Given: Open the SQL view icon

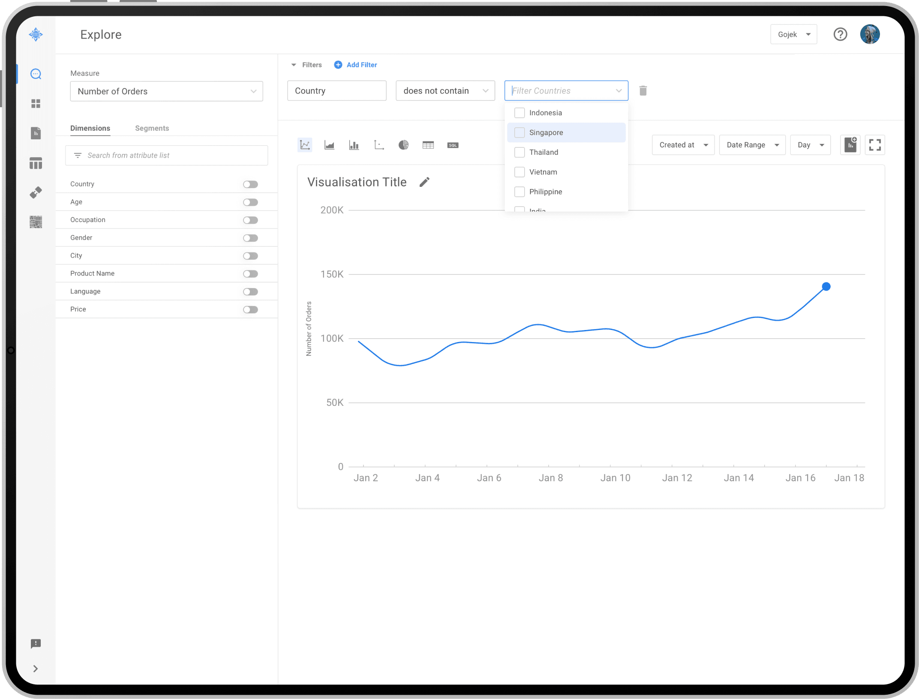Looking at the screenshot, I should 453,145.
